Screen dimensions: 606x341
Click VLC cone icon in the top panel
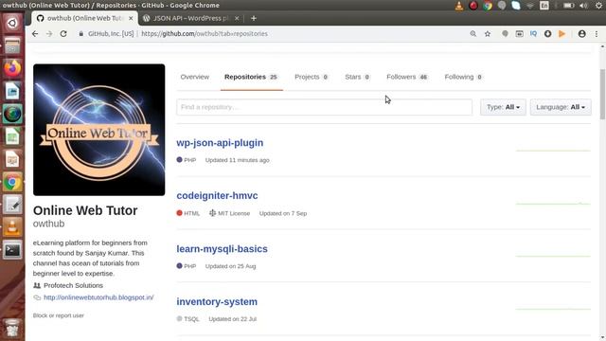[459, 6]
